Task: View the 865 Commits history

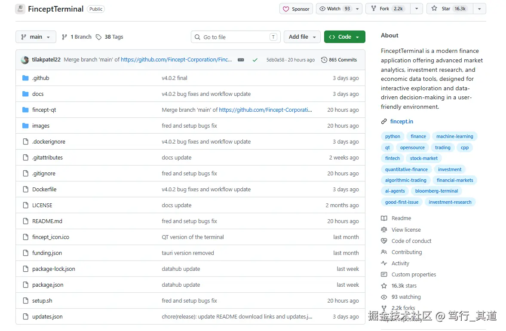Action: pos(339,60)
